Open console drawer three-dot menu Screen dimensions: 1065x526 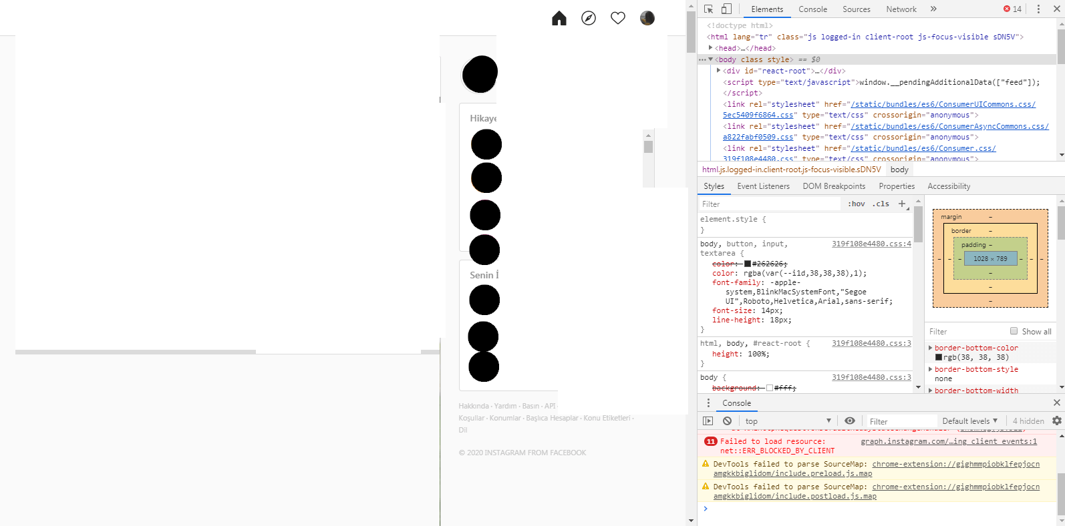[708, 403]
